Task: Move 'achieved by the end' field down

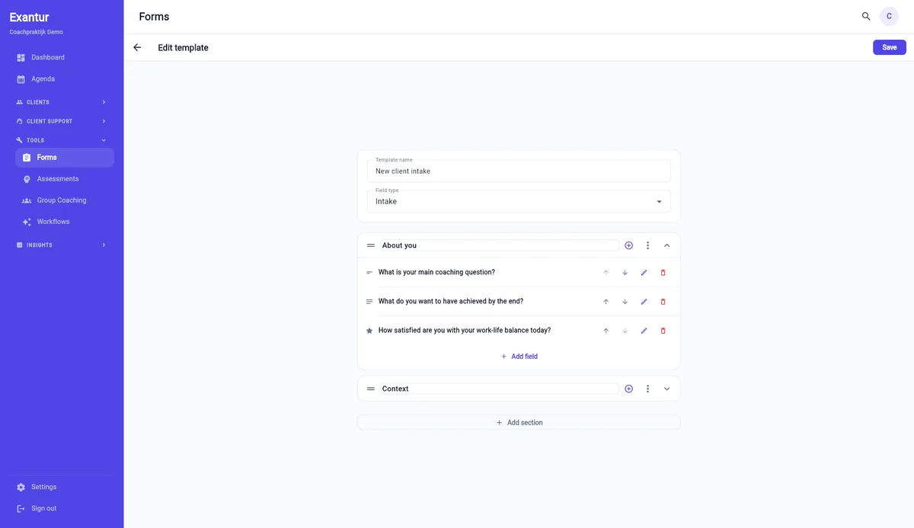Action: 625,302
